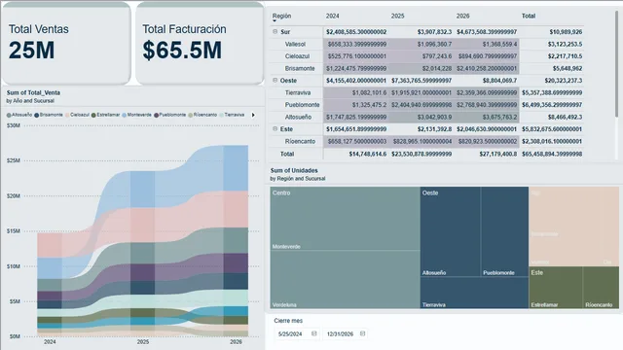Select Altosueño legend color marker
623x350 pixels.
[x=9, y=115]
